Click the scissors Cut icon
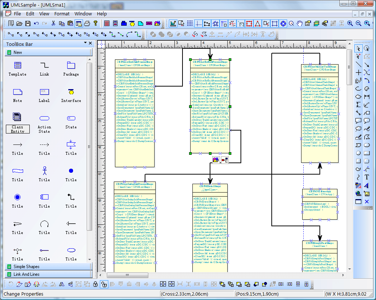The width and height of the screenshot is (376, 300). pyautogui.click(x=54, y=23)
